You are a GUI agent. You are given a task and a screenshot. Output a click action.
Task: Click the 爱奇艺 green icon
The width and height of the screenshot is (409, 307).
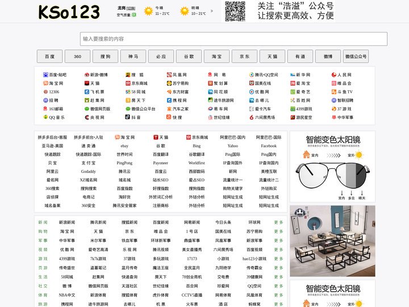[293, 92]
